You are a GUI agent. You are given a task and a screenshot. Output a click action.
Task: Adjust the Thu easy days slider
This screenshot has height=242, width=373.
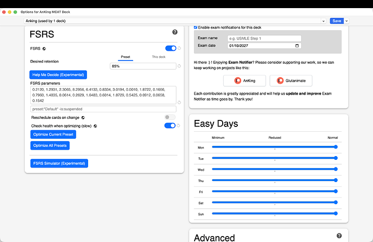click(x=275, y=180)
